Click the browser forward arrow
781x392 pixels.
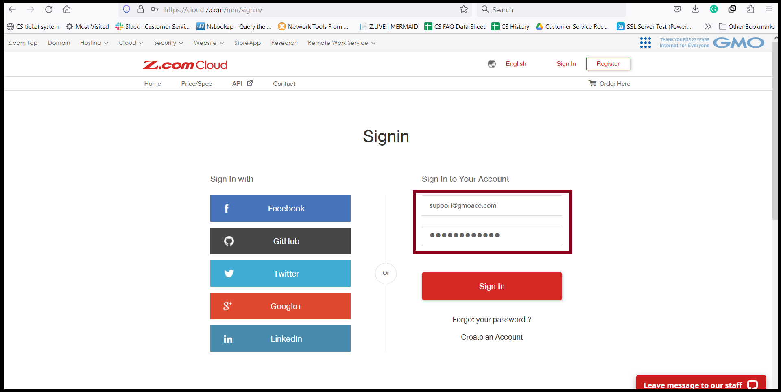31,9
